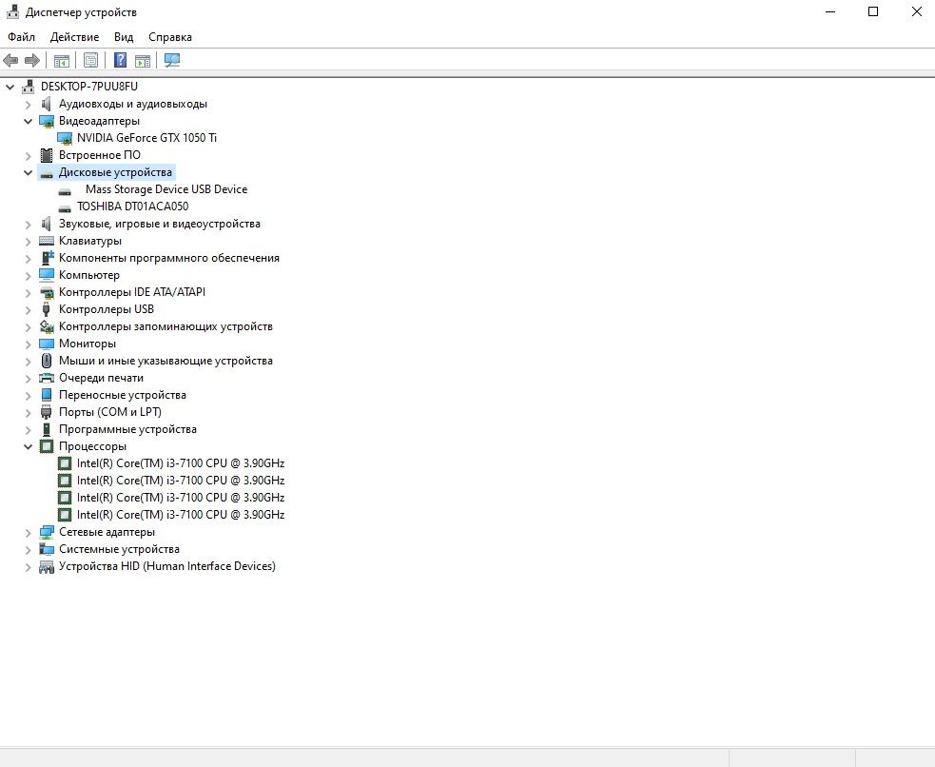Select NVIDIA GeForce GTX 1050 Ti device
935x767 pixels.
pyautogui.click(x=146, y=138)
